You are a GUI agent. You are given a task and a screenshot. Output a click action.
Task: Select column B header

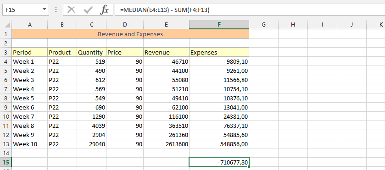[x=62, y=25]
